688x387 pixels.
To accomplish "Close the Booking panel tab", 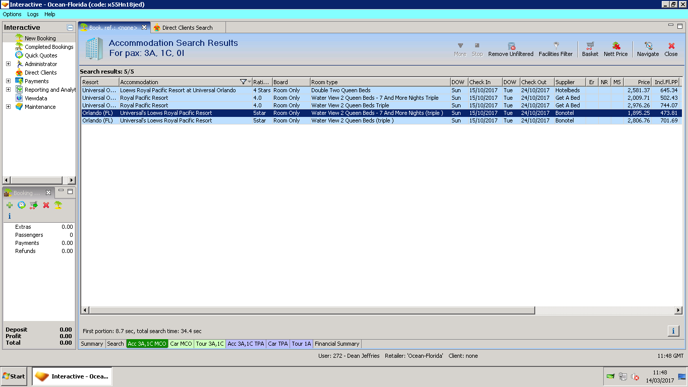I will pyautogui.click(x=48, y=192).
